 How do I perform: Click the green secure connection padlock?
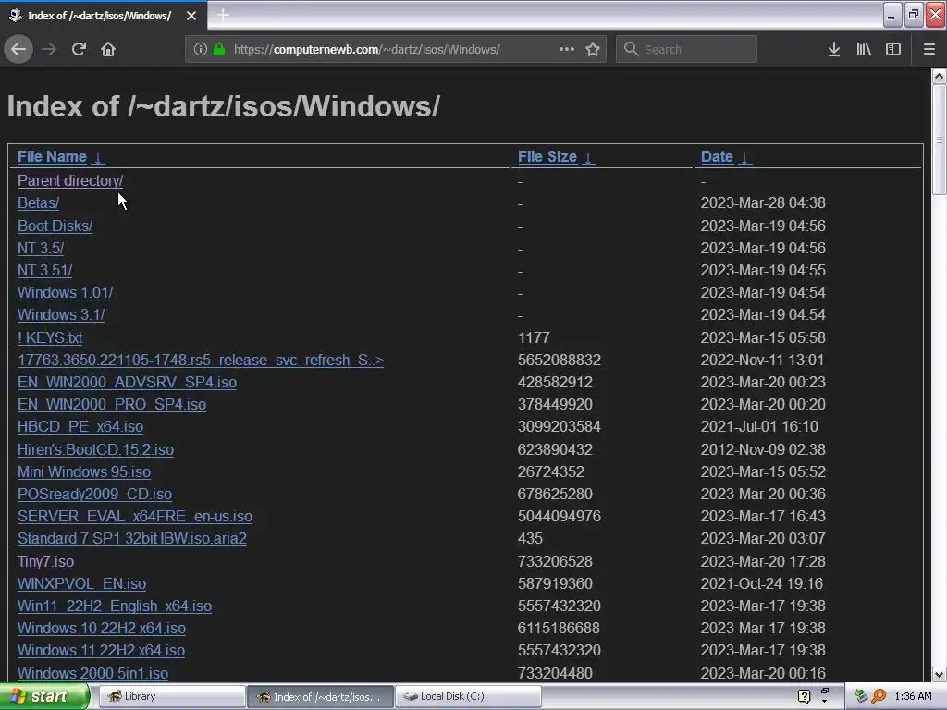coord(219,49)
